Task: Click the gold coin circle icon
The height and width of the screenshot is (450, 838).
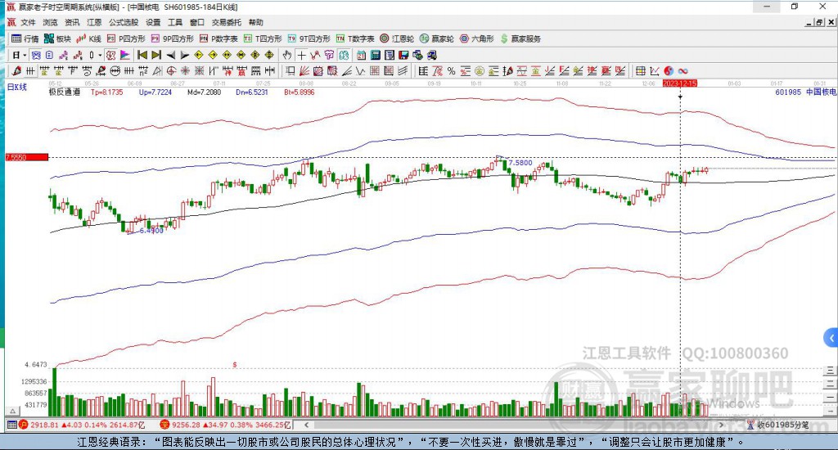Action: point(479,71)
